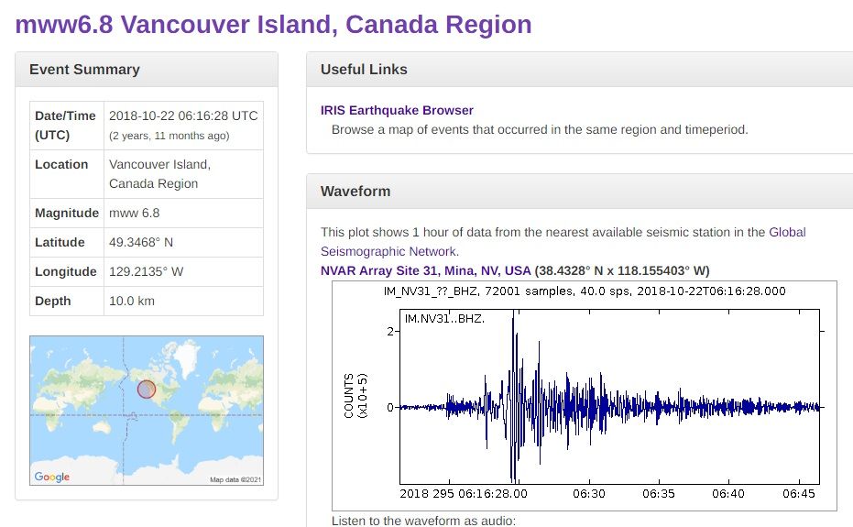Click the mww 6.8 magnitude value
The height and width of the screenshot is (527, 853).
click(x=134, y=213)
